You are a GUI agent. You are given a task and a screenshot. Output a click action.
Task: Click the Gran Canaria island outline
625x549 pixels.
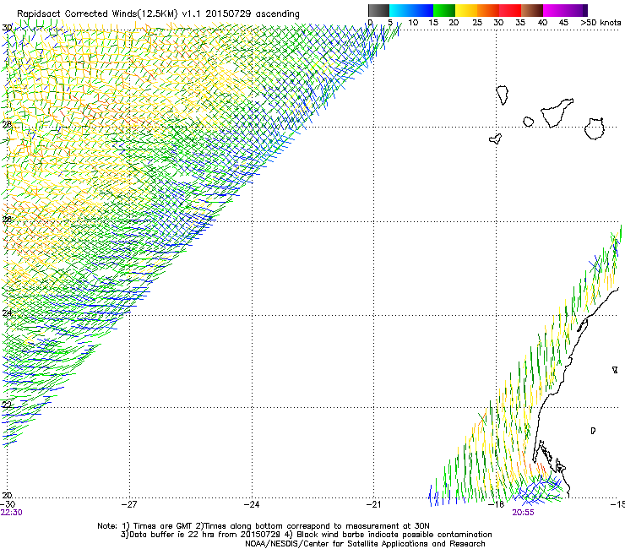click(595, 128)
